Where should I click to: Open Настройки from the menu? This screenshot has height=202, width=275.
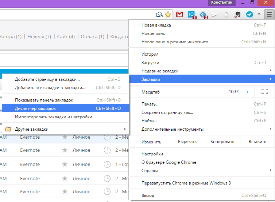point(202,154)
